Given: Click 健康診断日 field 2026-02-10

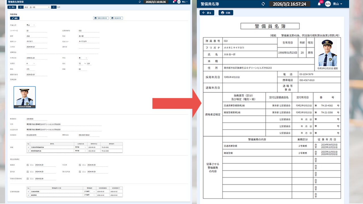Looking at the screenshot, I should [x=37, y=75].
